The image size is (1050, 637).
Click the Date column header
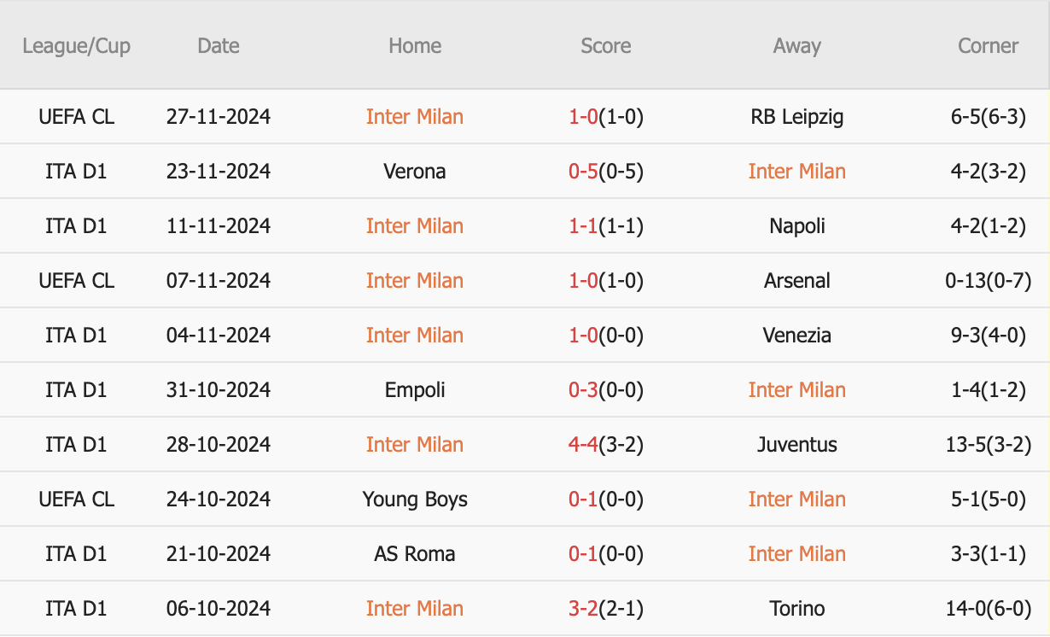pyautogui.click(x=219, y=46)
